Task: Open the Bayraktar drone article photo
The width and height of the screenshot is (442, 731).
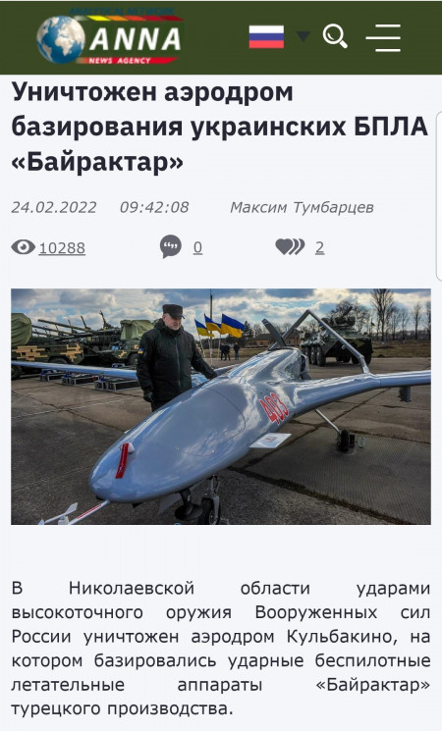Action: [221, 406]
